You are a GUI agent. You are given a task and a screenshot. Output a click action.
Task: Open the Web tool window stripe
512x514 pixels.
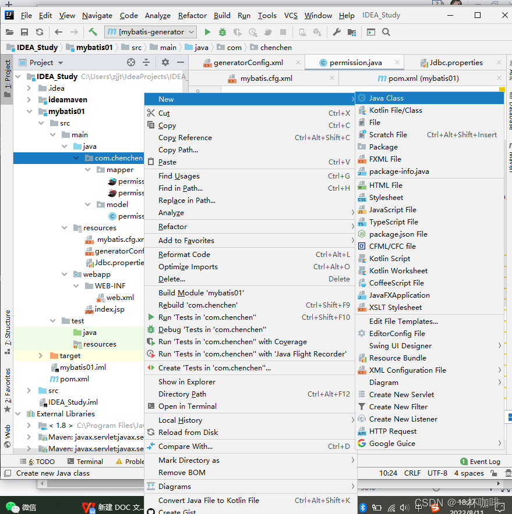[7, 436]
